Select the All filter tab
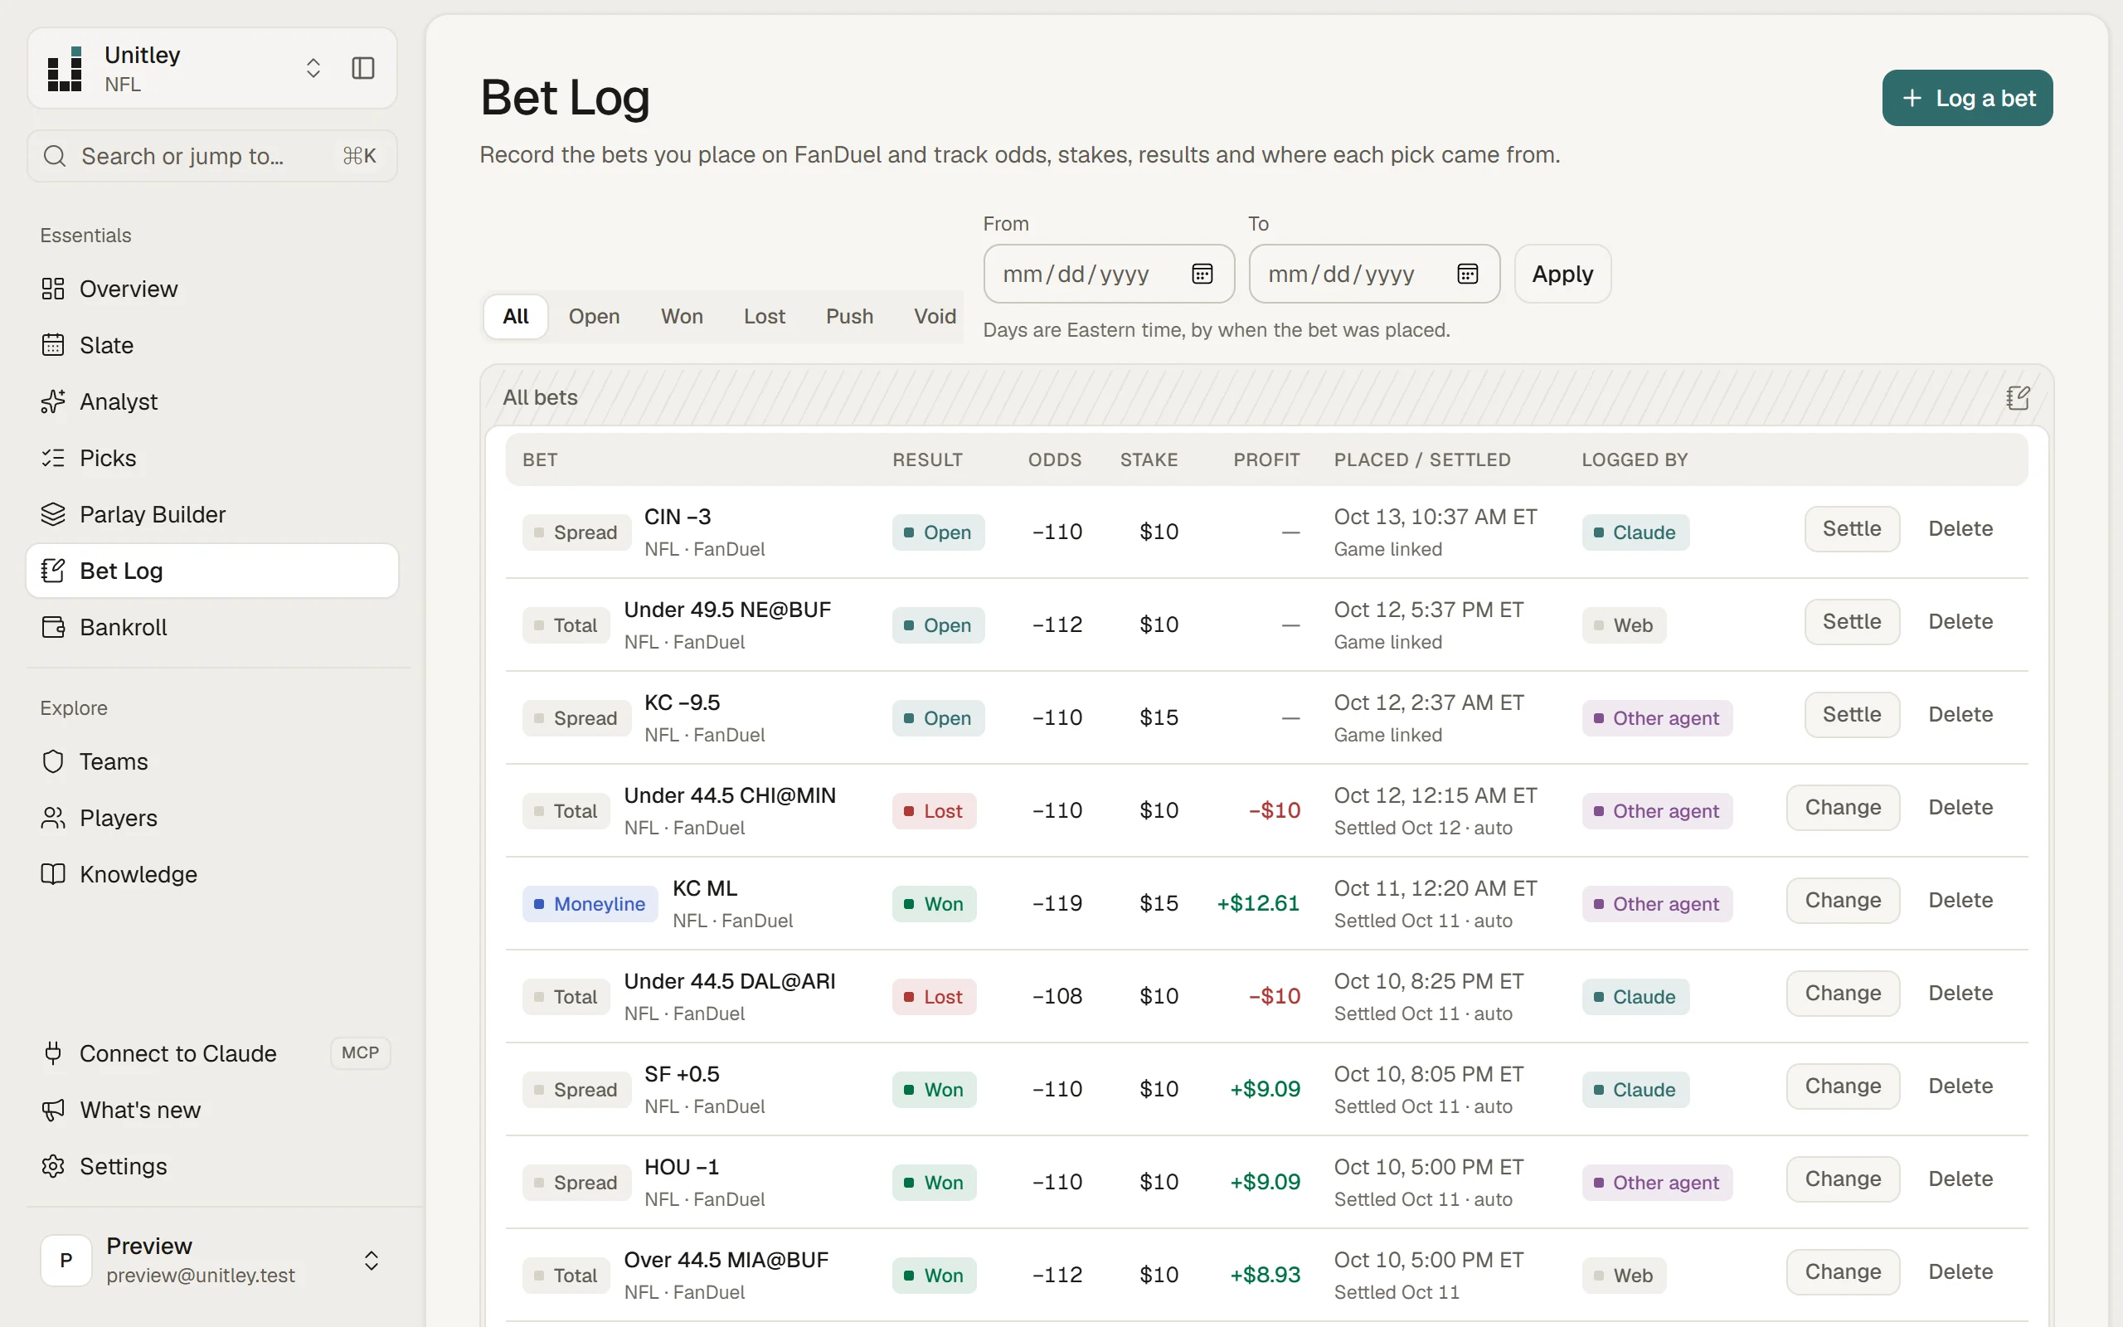The image size is (2123, 1327). [516, 316]
